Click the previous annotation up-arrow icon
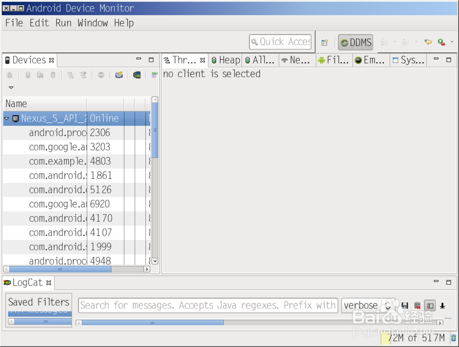 point(405,42)
